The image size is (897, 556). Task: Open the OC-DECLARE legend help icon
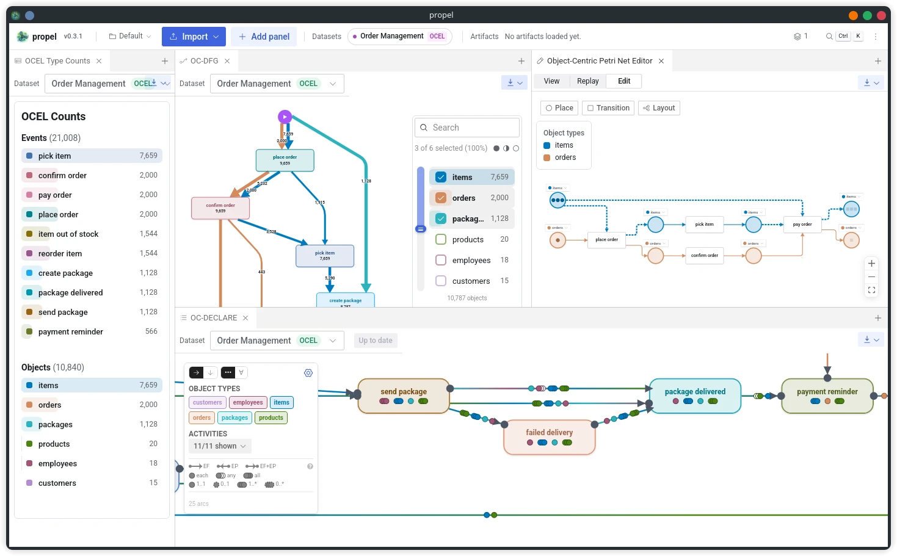click(x=310, y=466)
